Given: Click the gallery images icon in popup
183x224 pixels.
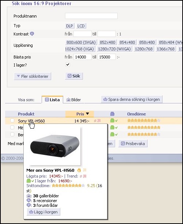Looking at the screenshot, I should coord(28,196).
